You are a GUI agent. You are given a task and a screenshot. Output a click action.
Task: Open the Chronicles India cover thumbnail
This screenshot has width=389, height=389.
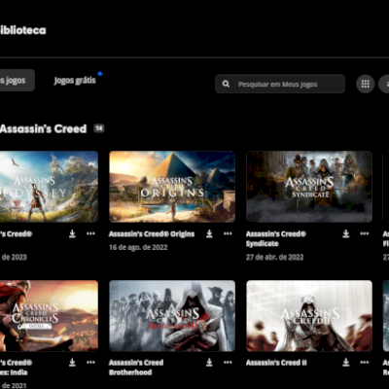point(49,316)
